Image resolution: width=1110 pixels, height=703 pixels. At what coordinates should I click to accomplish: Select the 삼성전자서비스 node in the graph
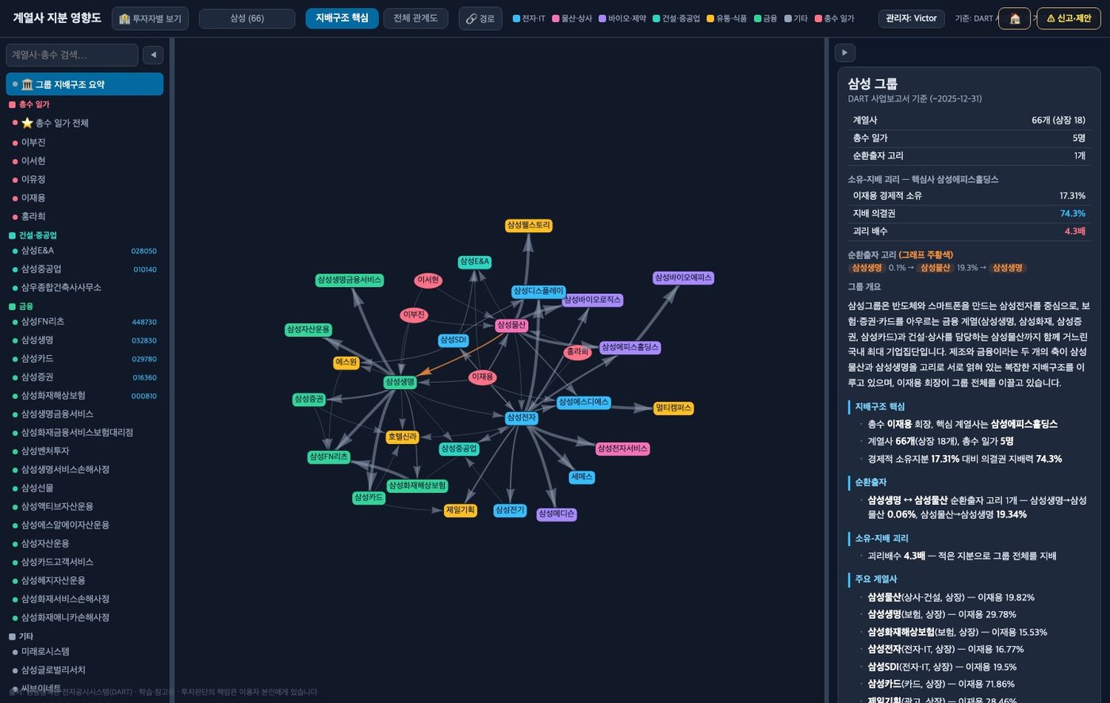[x=622, y=449]
